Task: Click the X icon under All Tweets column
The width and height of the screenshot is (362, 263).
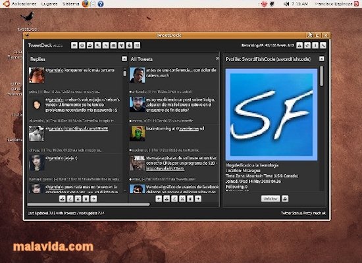Action: pyautogui.click(x=182, y=199)
